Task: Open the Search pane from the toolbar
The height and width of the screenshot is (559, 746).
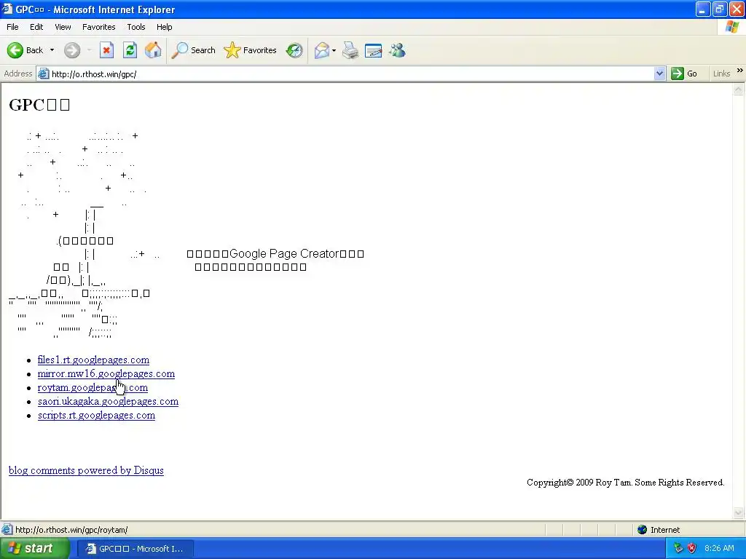Action: pyautogui.click(x=193, y=50)
